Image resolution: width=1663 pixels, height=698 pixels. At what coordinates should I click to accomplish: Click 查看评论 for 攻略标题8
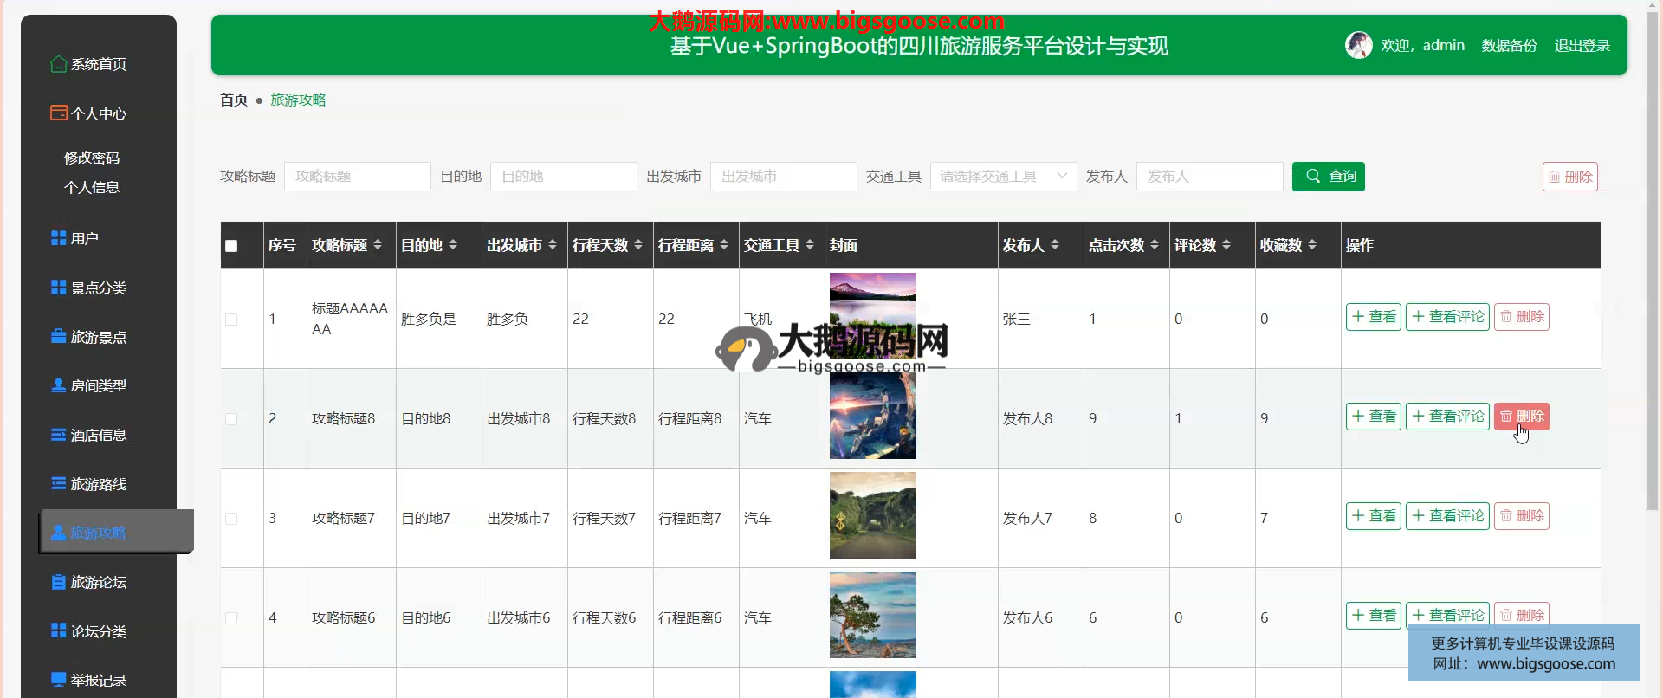click(1447, 417)
